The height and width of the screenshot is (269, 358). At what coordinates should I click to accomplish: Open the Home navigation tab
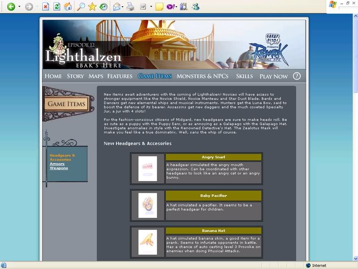[53, 76]
